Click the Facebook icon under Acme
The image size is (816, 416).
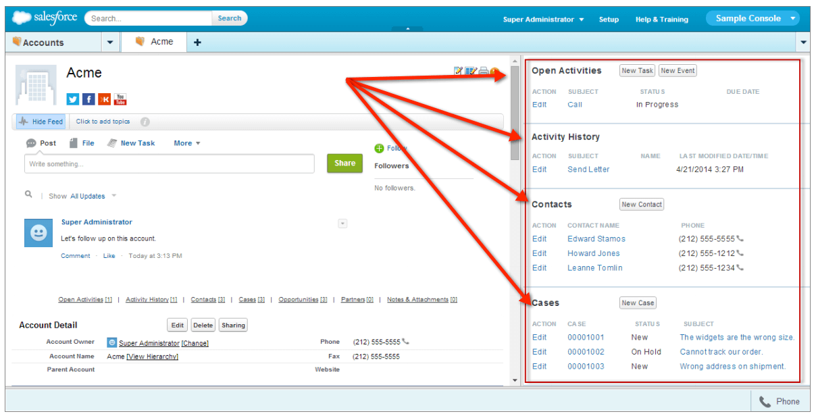[x=88, y=99]
